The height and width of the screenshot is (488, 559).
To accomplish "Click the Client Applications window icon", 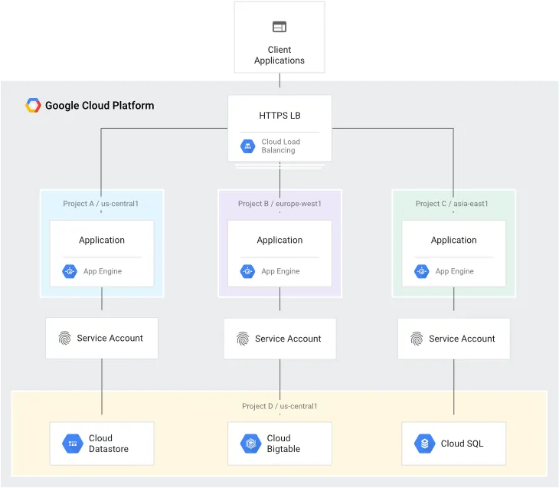I will pos(279,27).
